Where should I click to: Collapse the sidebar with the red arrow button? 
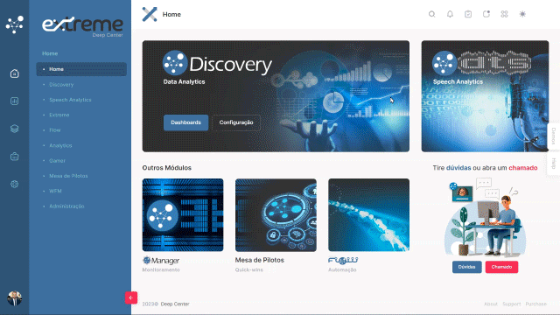pos(131,297)
